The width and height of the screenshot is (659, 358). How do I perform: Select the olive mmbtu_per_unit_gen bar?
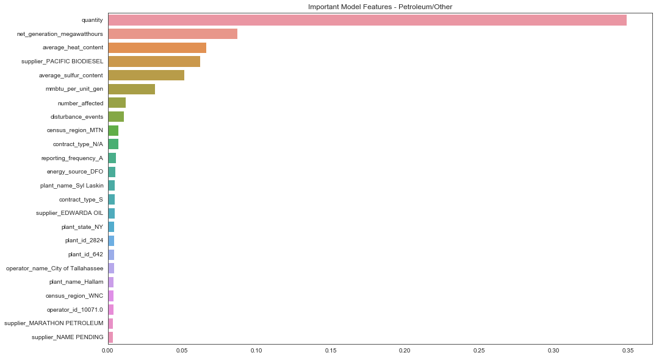(132, 89)
